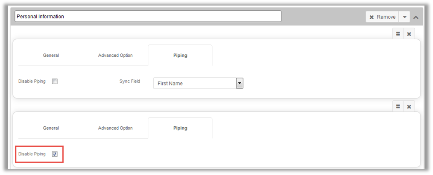Delete the first field with its X icon
The height and width of the screenshot is (175, 433).
[x=409, y=34]
